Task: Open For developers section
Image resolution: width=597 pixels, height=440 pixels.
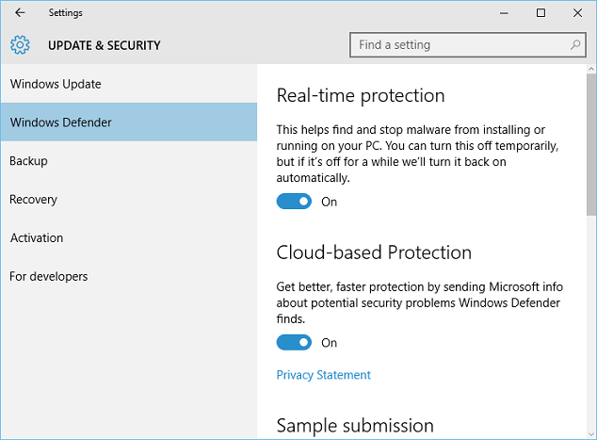Action: tap(129, 276)
